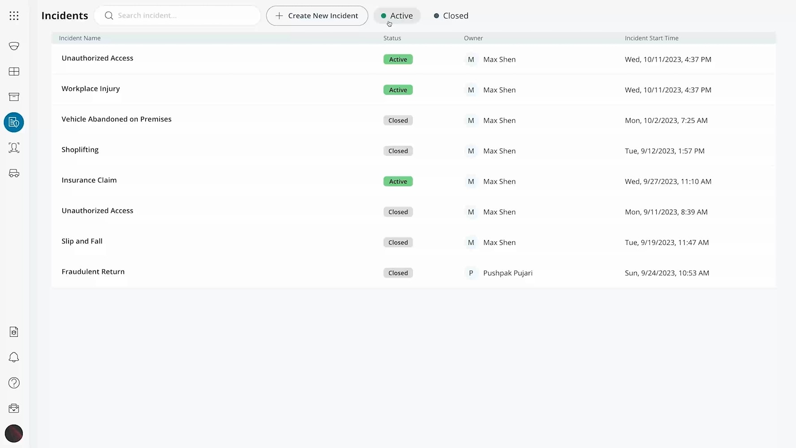Click Active status badge of Insurance Claim
796x448 pixels.
click(x=398, y=182)
